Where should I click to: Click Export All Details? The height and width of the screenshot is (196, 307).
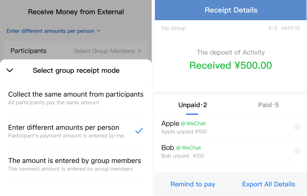click(x=268, y=184)
